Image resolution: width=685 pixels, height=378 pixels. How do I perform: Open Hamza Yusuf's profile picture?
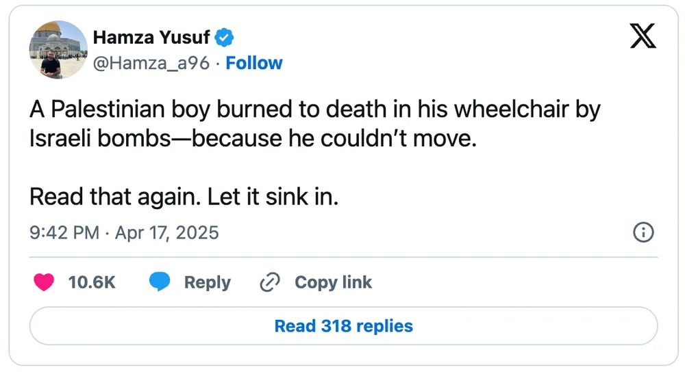59,50
